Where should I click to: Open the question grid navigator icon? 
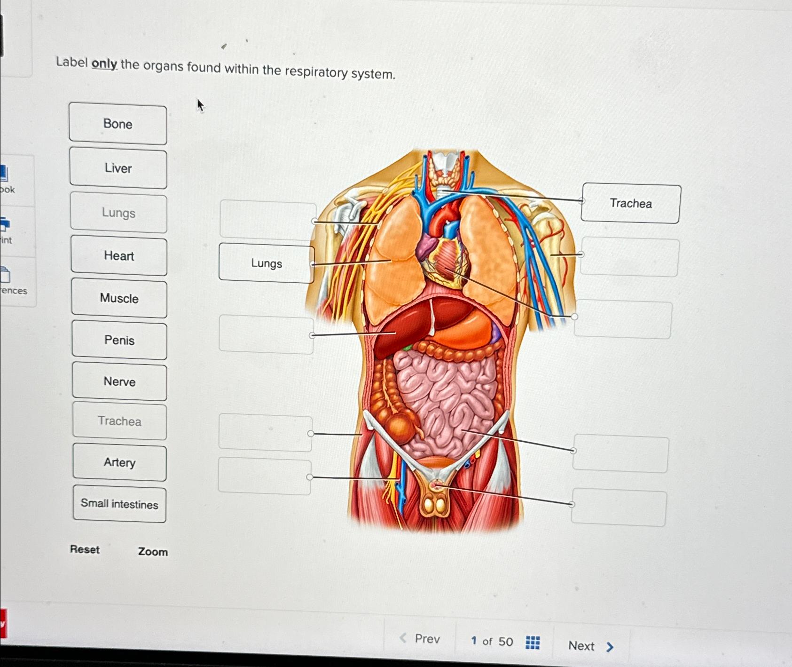(x=532, y=642)
